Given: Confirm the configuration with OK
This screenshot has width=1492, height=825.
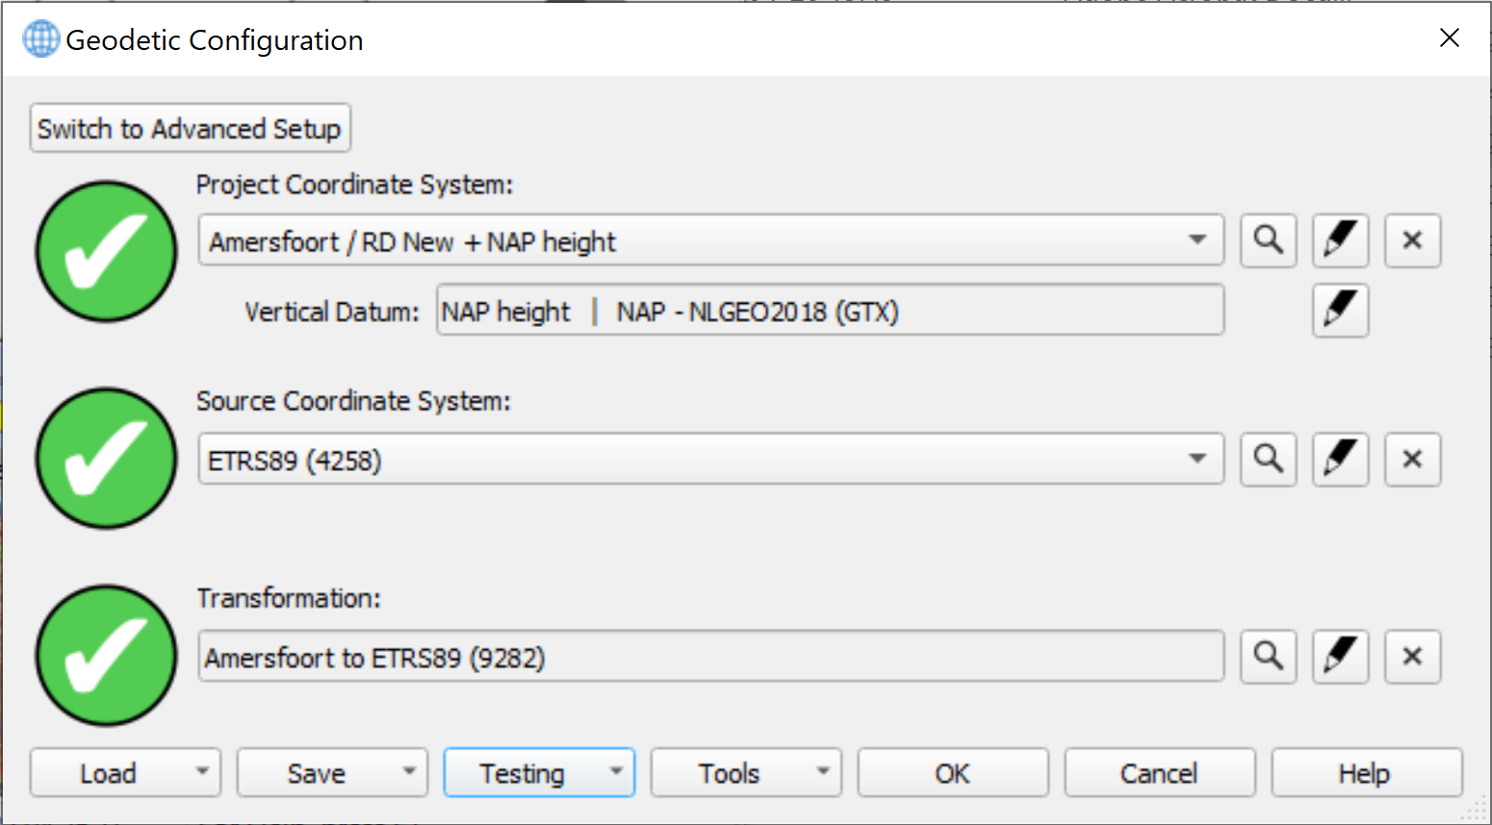Looking at the screenshot, I should pos(952,773).
